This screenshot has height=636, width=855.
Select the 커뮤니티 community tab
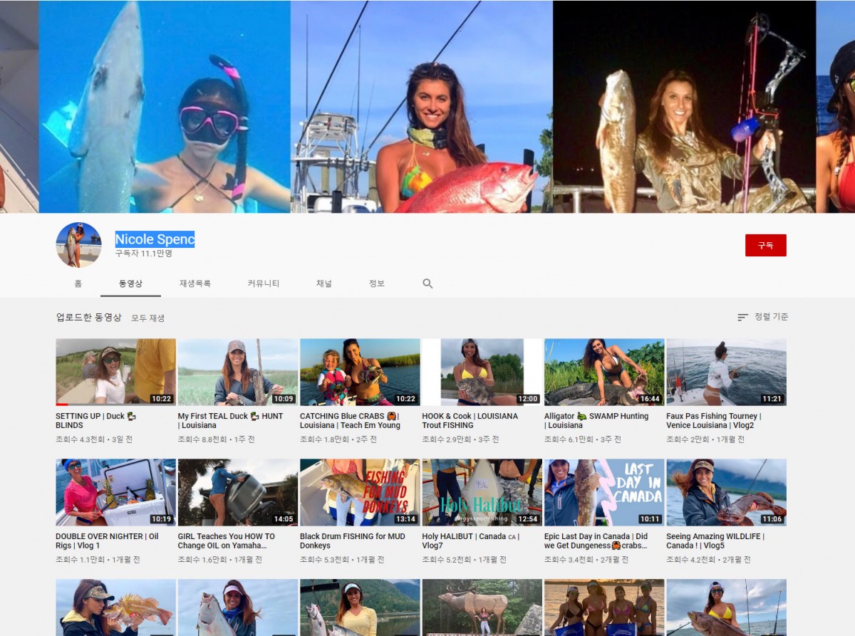tap(263, 283)
